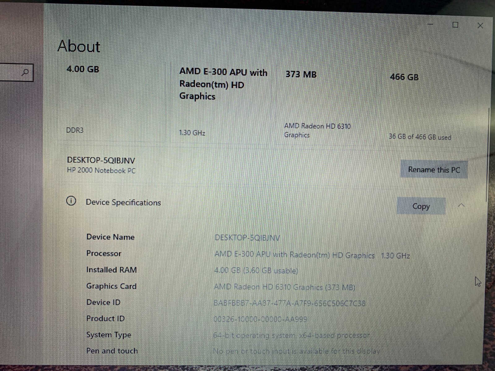Click the vertical scrollbar of About page
The height and width of the screenshot is (371, 495).
coord(488,155)
